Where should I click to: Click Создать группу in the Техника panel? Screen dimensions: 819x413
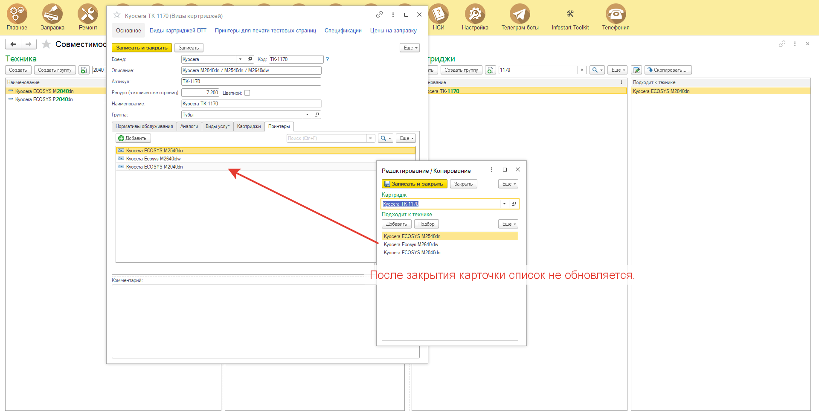pos(55,70)
